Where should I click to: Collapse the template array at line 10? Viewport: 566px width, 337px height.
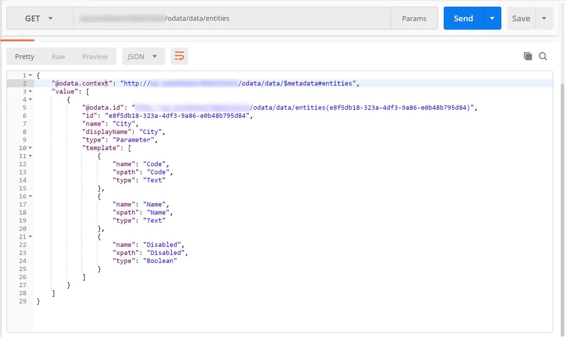pyautogui.click(x=30, y=148)
